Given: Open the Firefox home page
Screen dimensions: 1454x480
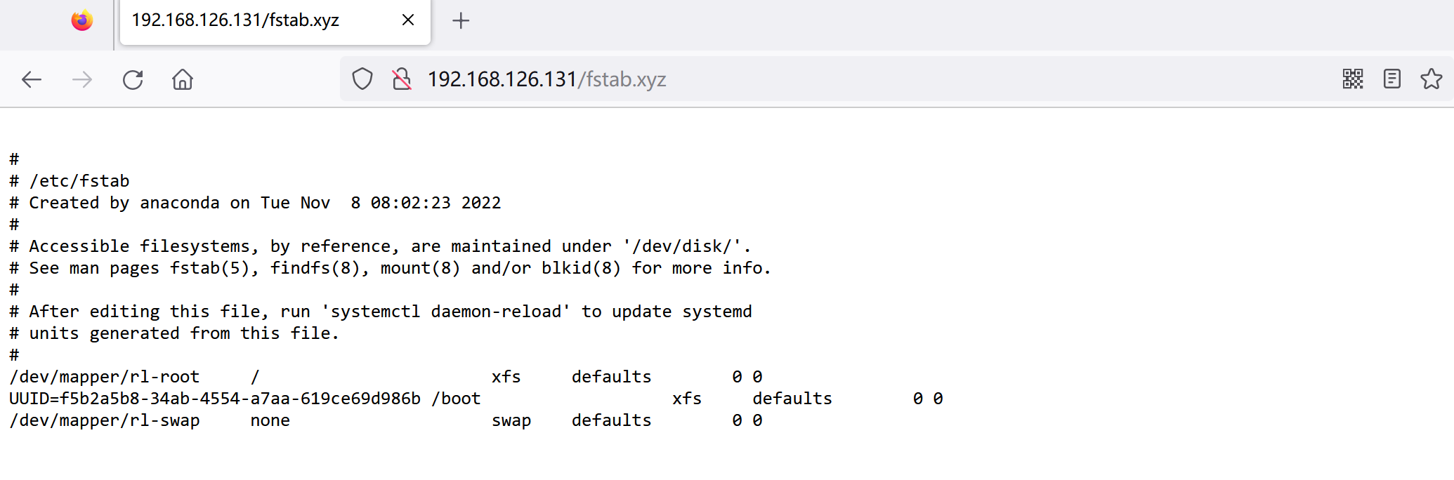Looking at the screenshot, I should 183,80.
